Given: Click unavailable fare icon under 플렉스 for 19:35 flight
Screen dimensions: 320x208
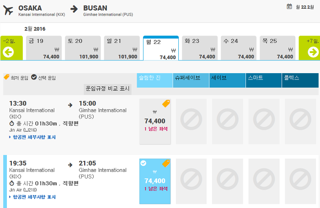Looking at the screenshot, I should pos(300,181).
